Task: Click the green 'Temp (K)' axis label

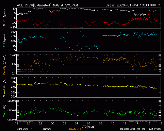Action: (4, 111)
